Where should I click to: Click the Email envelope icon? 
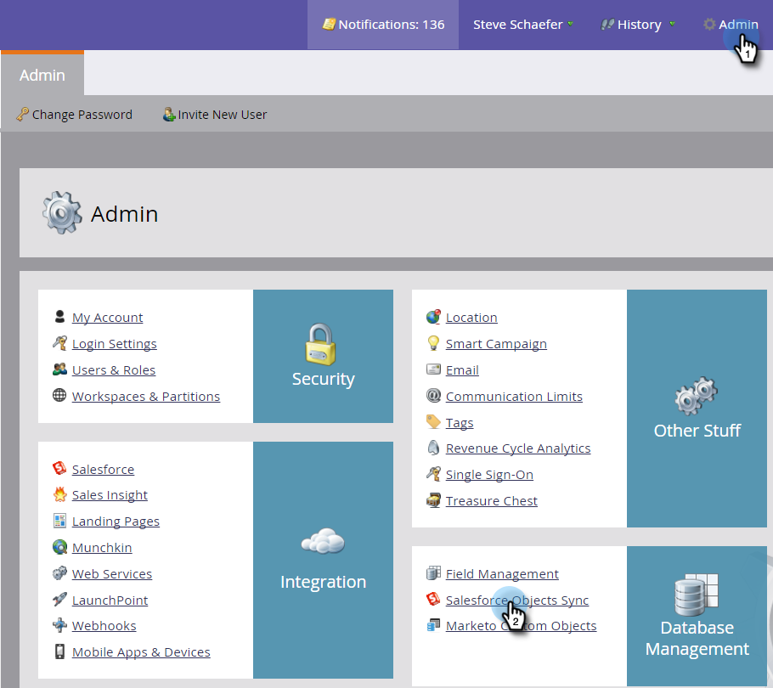pyautogui.click(x=433, y=369)
